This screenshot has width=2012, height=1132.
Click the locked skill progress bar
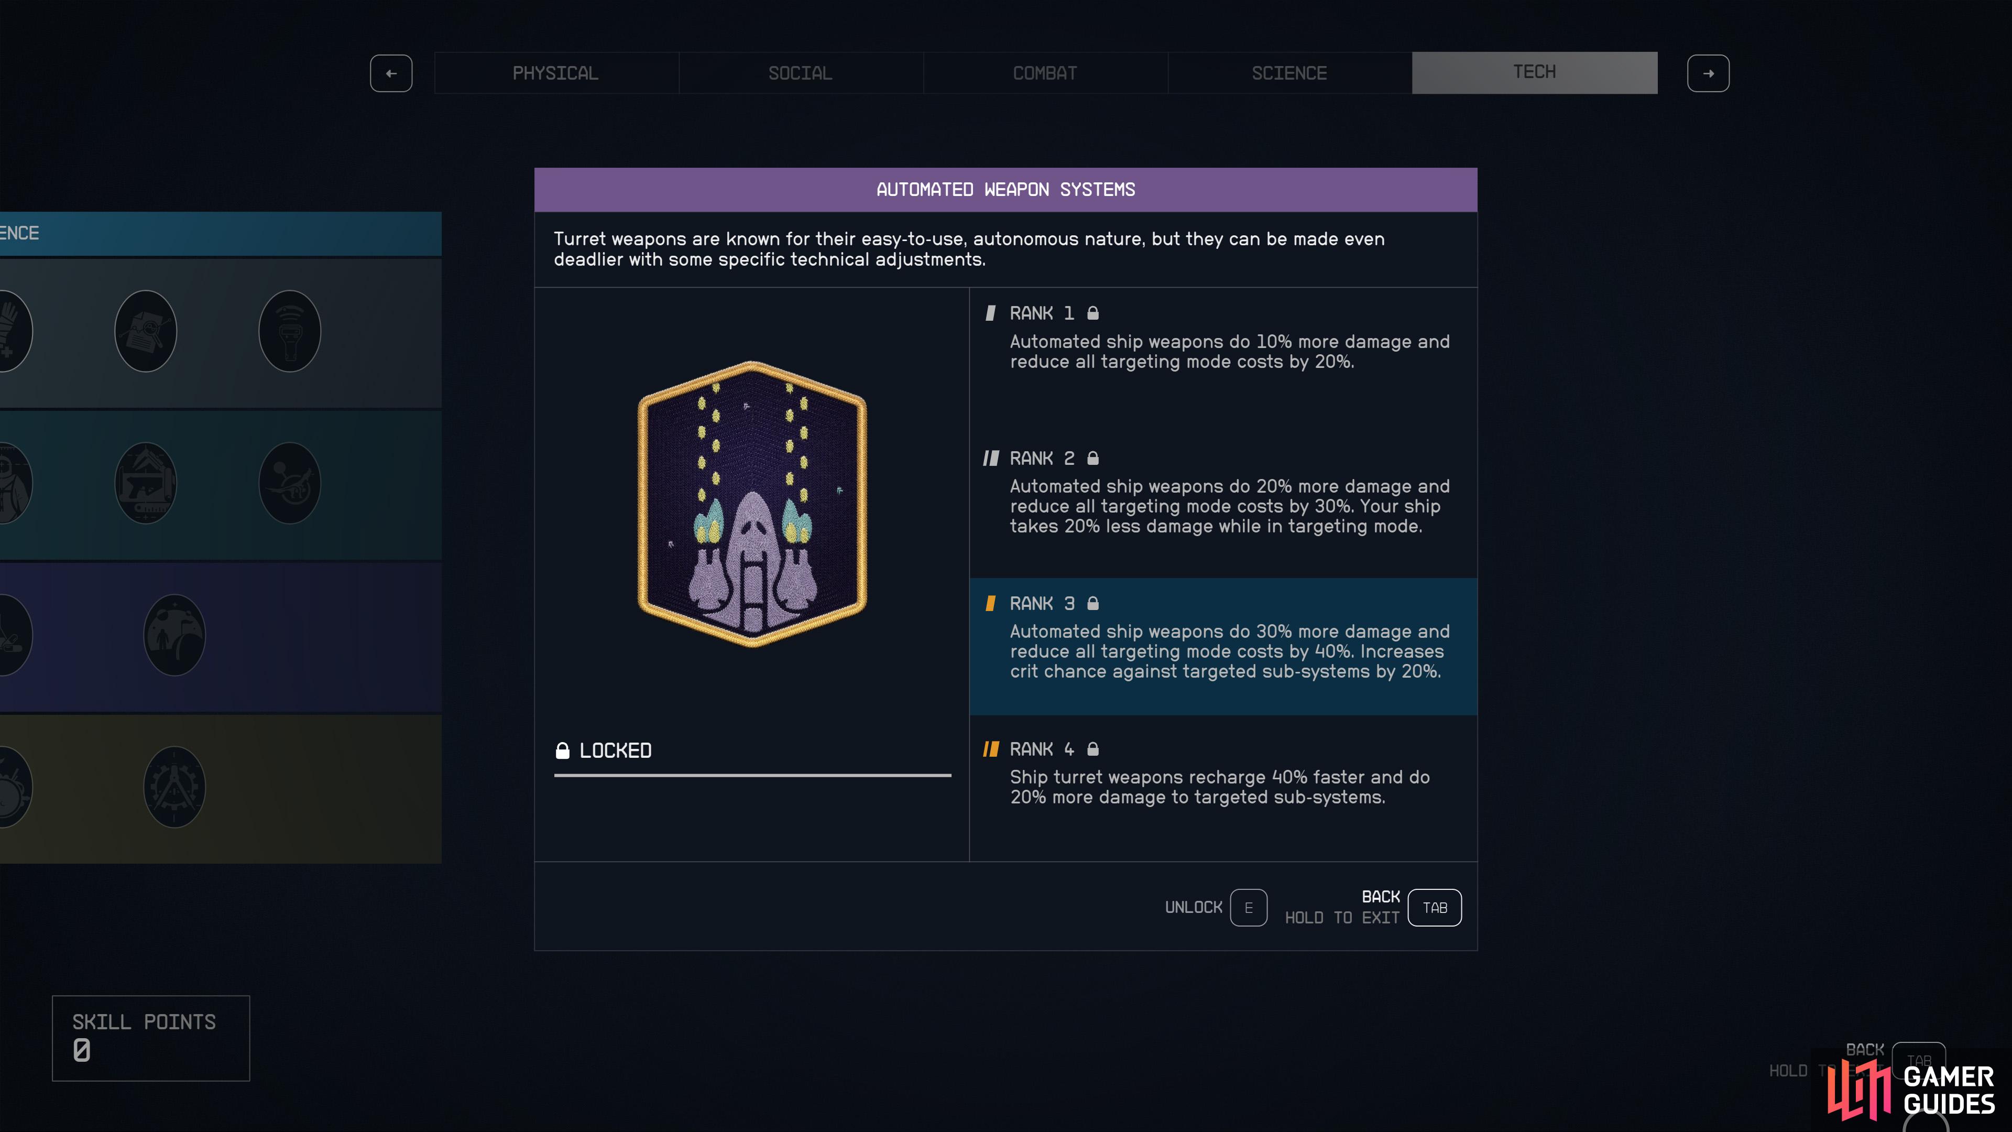tap(753, 775)
